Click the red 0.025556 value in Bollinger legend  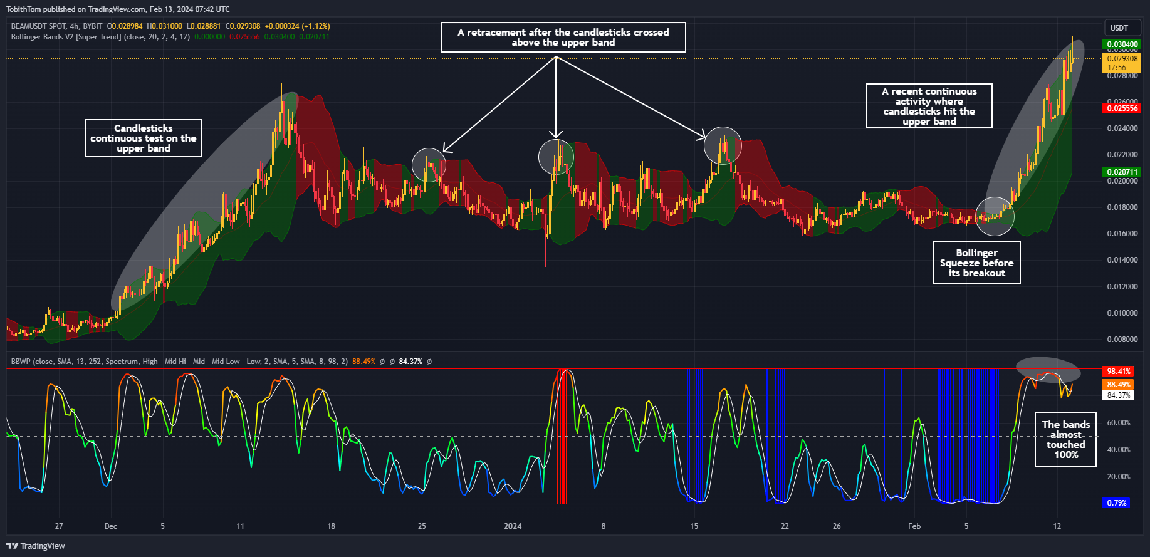tap(244, 37)
